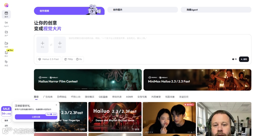Select the 怦然心动 category tab

(76, 97)
